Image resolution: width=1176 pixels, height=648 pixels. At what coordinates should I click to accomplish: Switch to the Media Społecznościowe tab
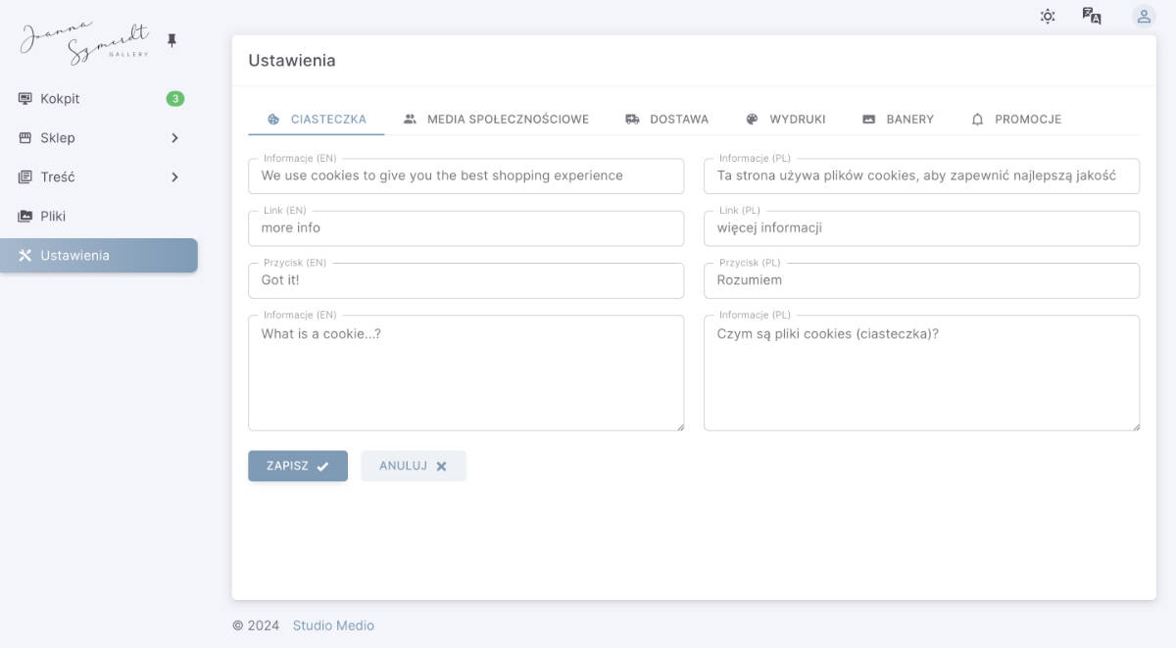click(496, 120)
